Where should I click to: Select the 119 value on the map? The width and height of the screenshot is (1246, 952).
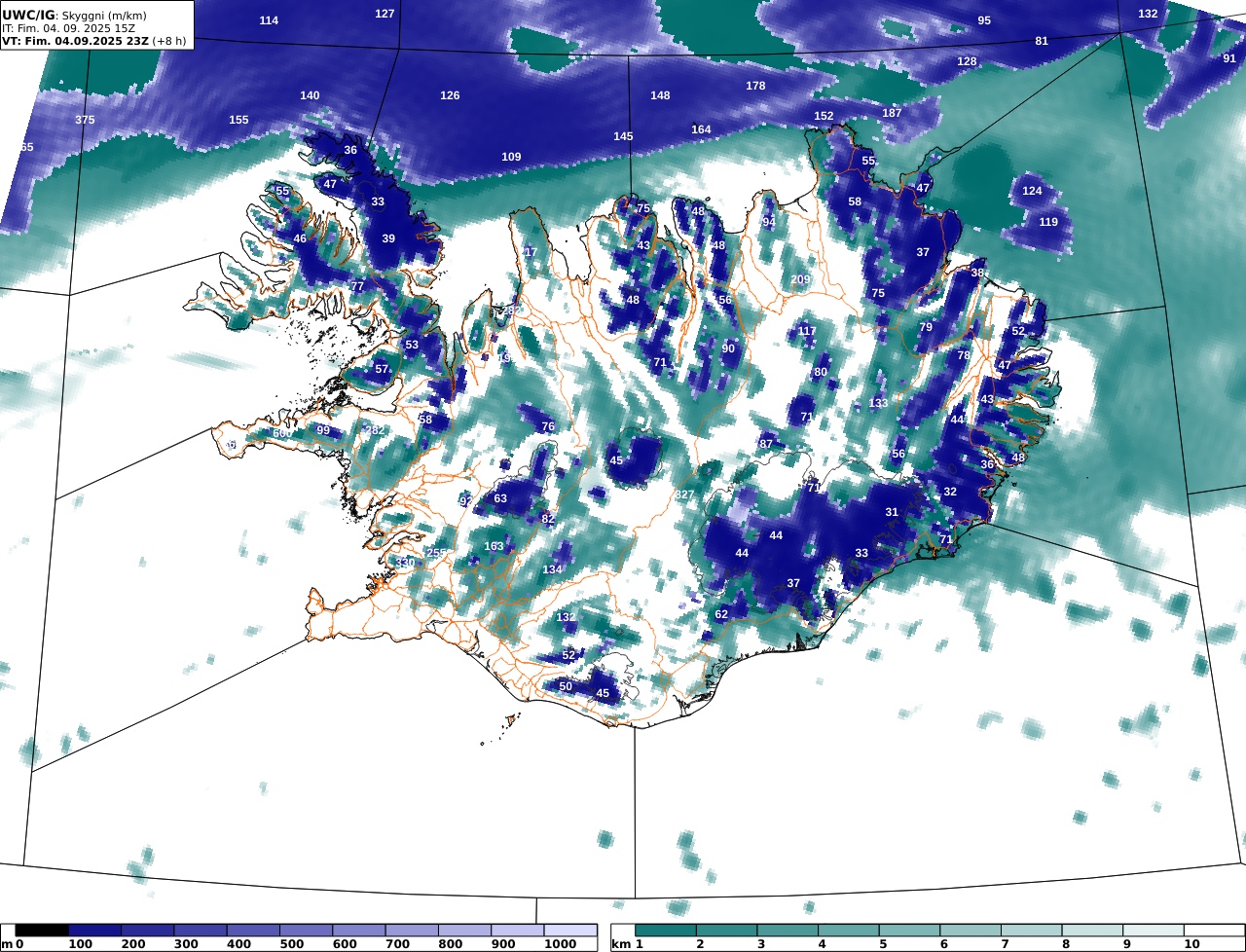click(1048, 222)
